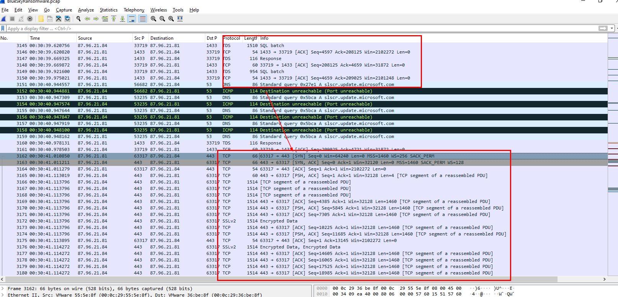Toggle auto-scroll during live capture
Viewport: 618px width, 297px height.
[x=132, y=19]
